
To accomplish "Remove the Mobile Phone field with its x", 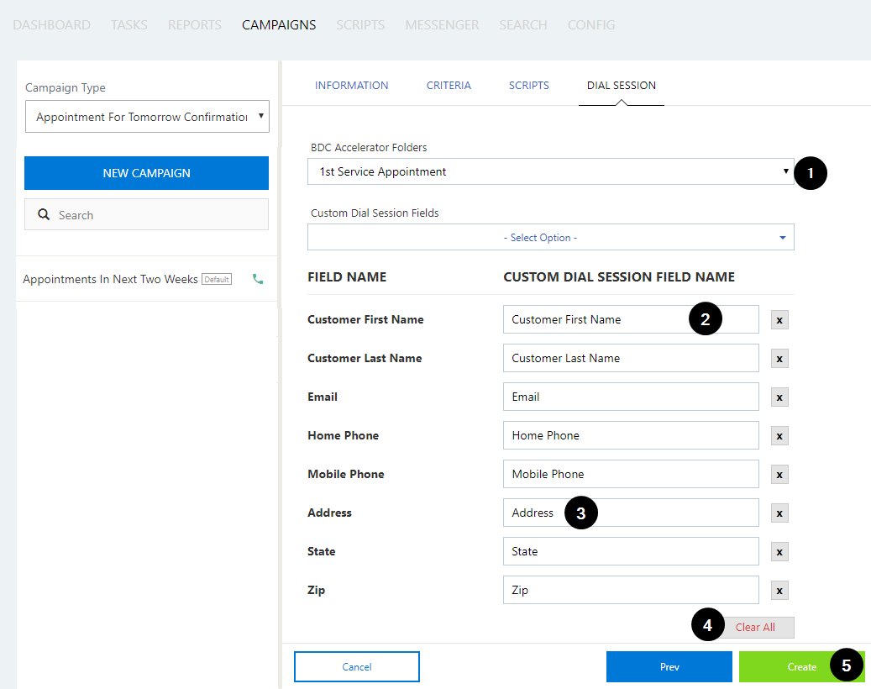I will click(779, 475).
